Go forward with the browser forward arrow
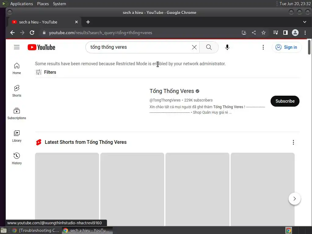312x234 pixels. tap(22, 33)
